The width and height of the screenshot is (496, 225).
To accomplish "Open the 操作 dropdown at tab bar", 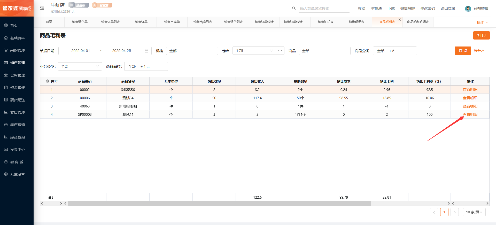I will tap(482, 22).
